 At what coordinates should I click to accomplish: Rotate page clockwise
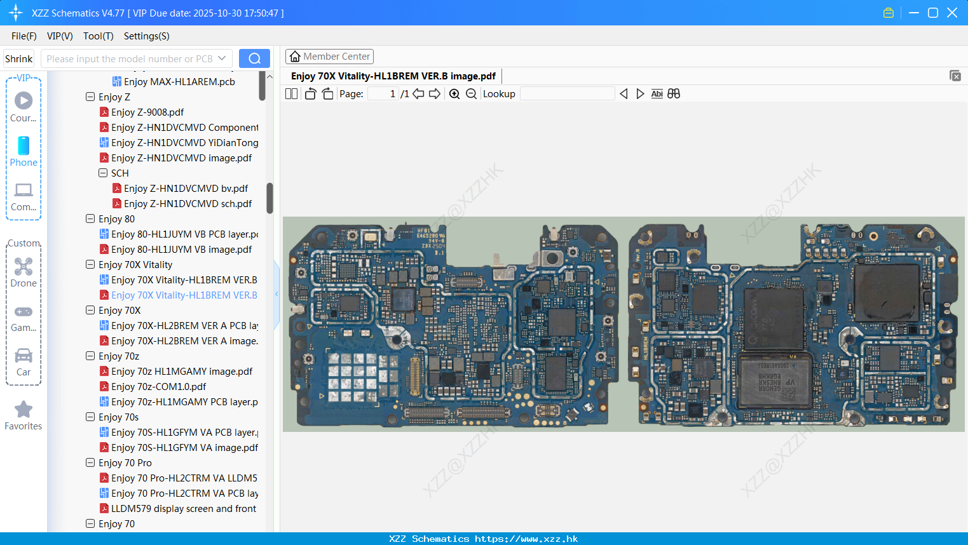click(327, 93)
